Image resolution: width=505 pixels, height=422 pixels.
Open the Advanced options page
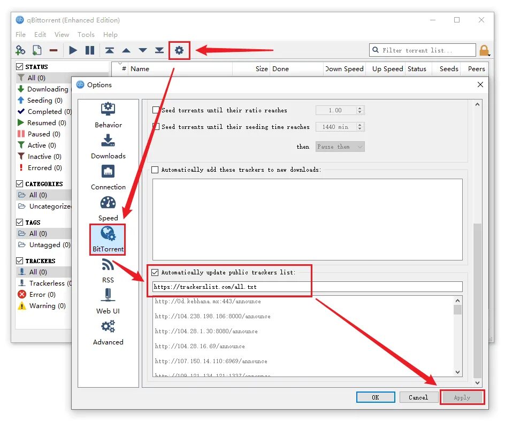click(108, 333)
